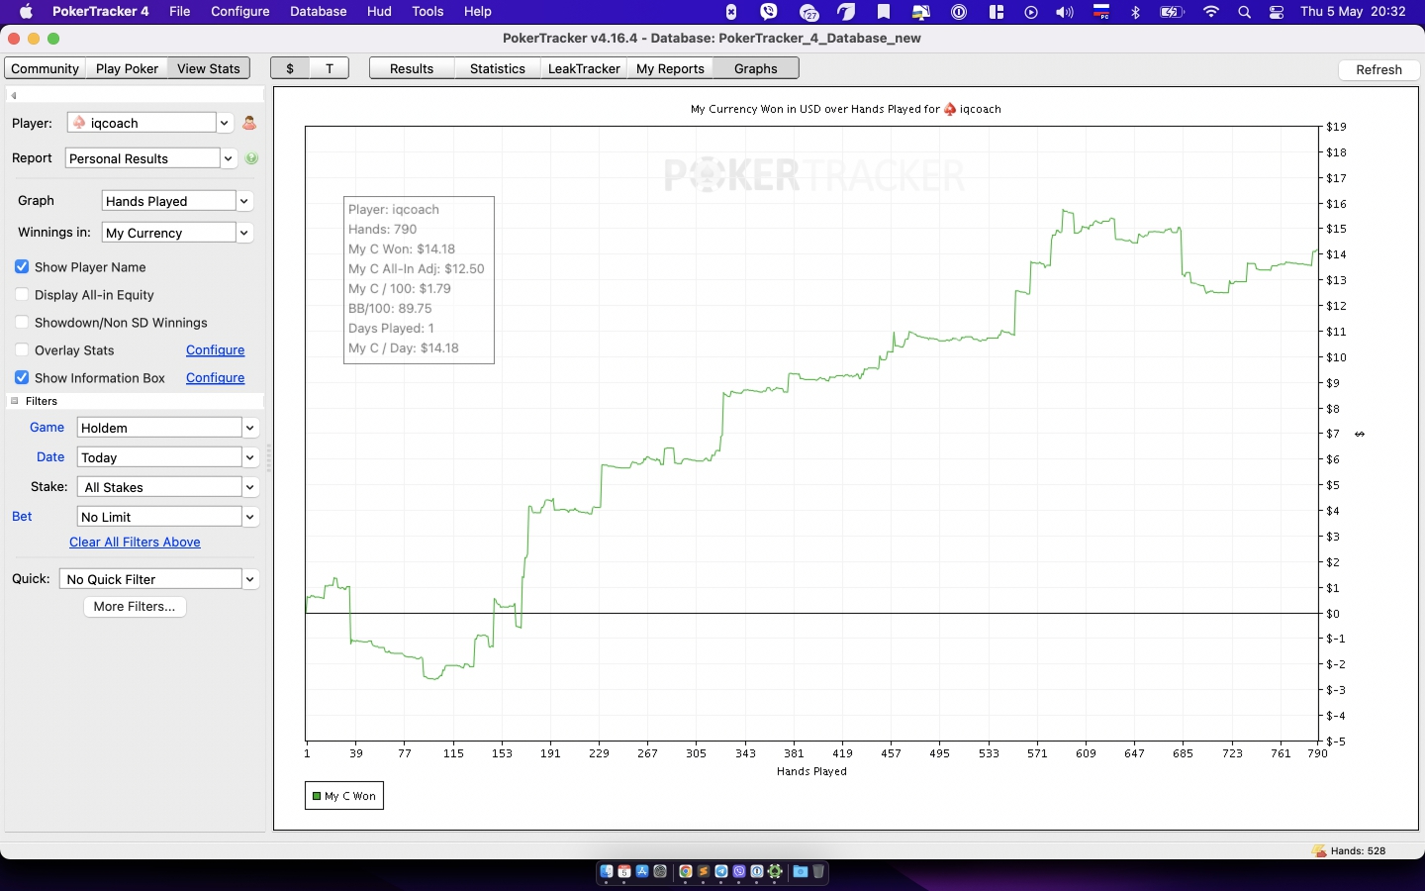Screen dimensions: 1425x891
Task: Click the green My C Won legend swatch
Action: click(317, 796)
